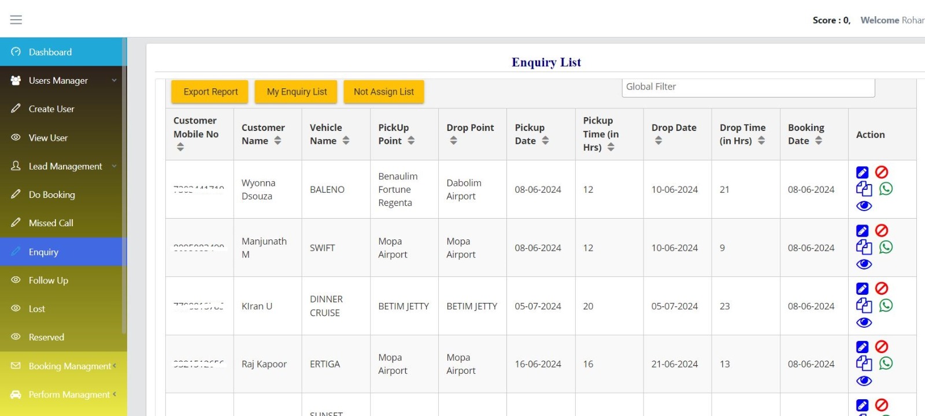Cancel the BALENO enquiry using red icon
Image resolution: width=925 pixels, height=416 pixels.
(881, 173)
